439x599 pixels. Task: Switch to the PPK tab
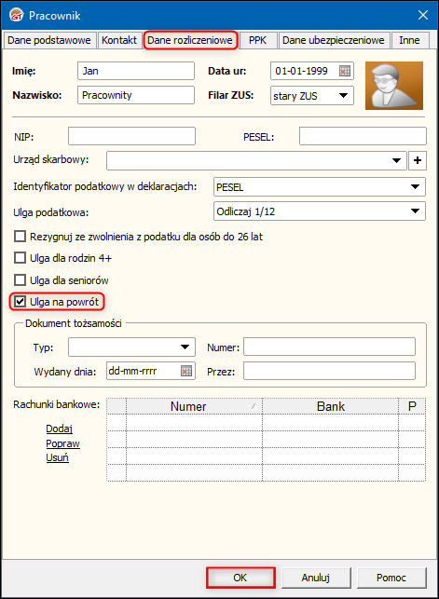(257, 40)
